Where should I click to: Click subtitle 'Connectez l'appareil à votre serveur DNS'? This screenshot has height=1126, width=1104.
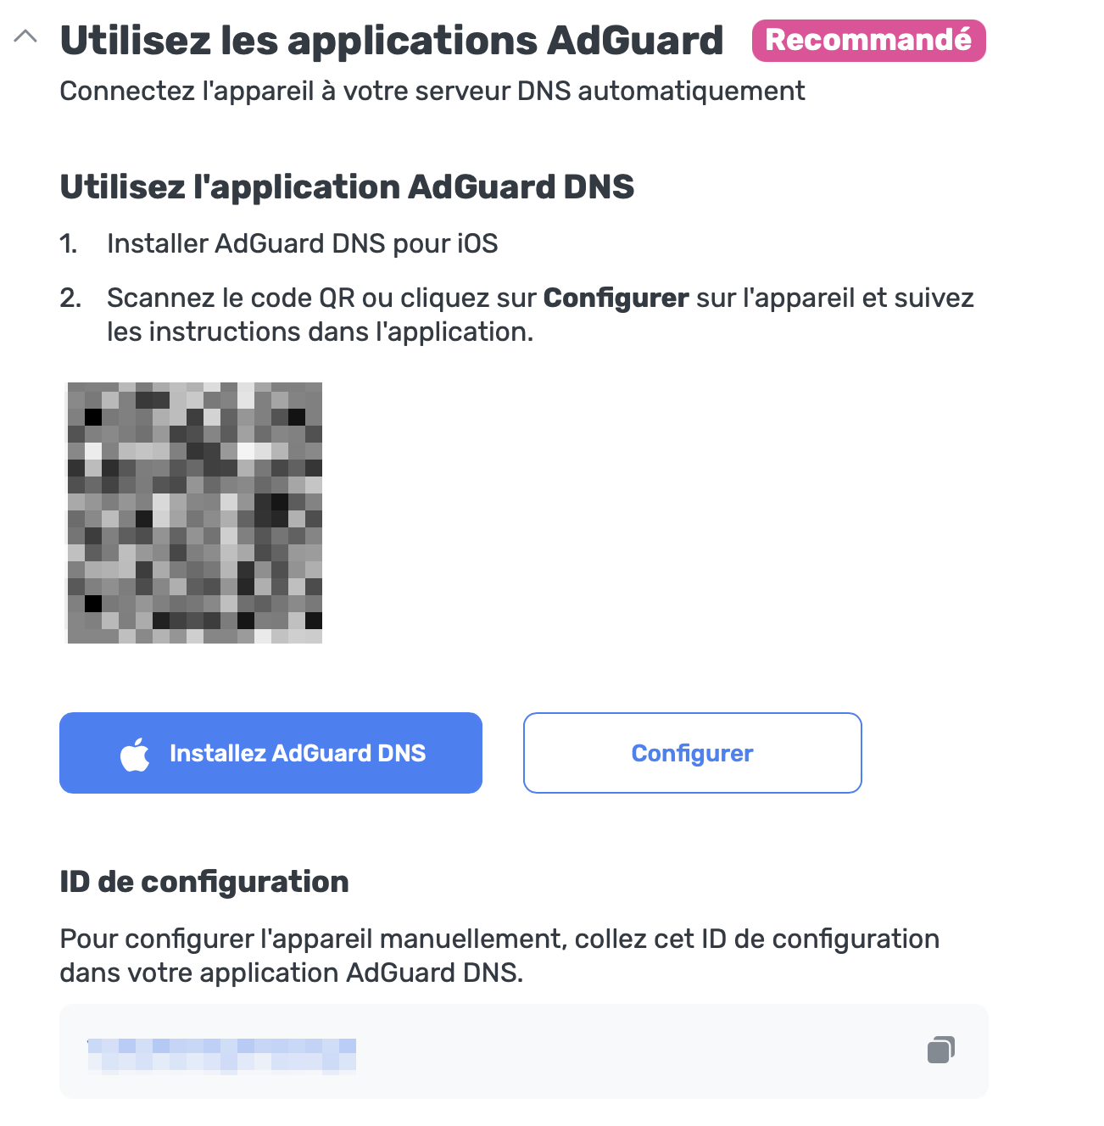click(x=432, y=92)
